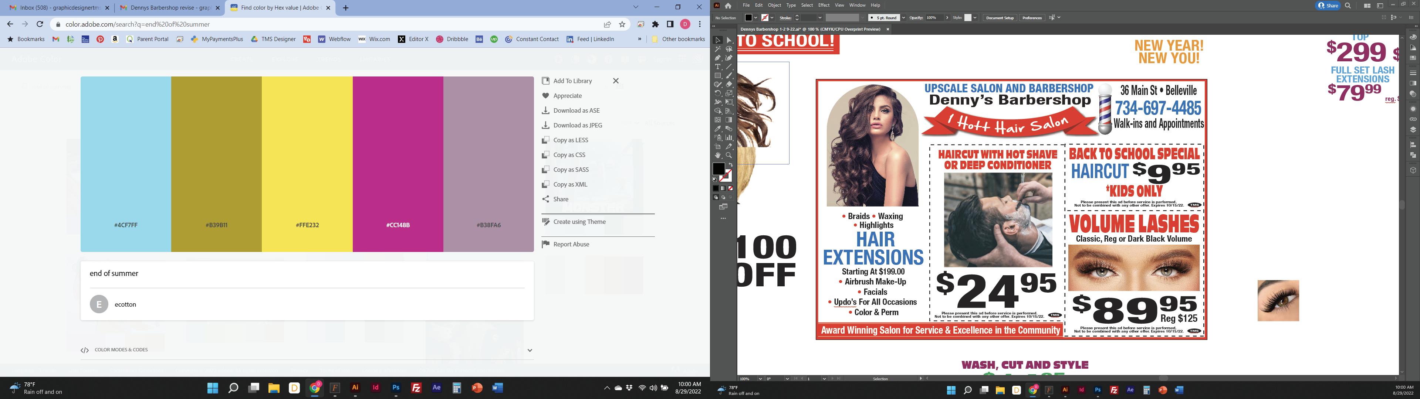Open Illustrator Home screen icon
This screenshot has height=399, width=1420.
coord(728,6)
